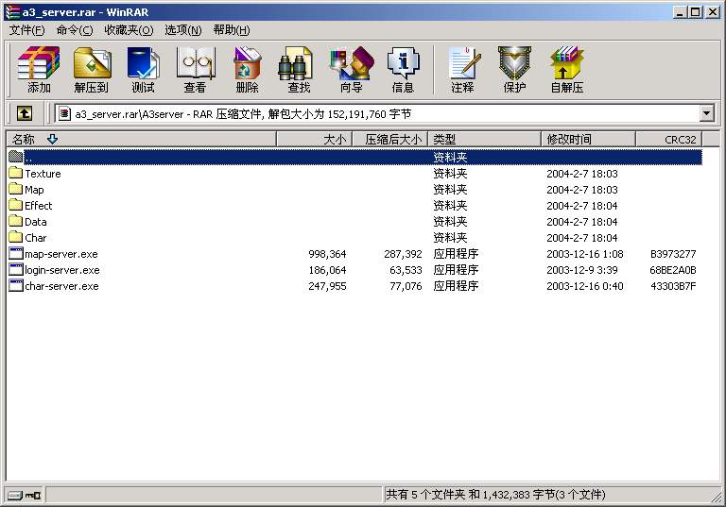The image size is (726, 507).
Task: Click the 删除 (Delete) toolbar icon
Action: point(247,70)
